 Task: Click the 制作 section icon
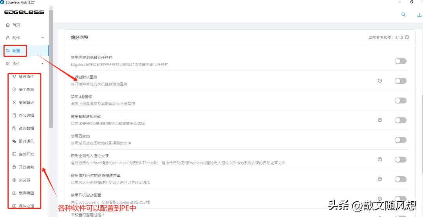coord(7,38)
